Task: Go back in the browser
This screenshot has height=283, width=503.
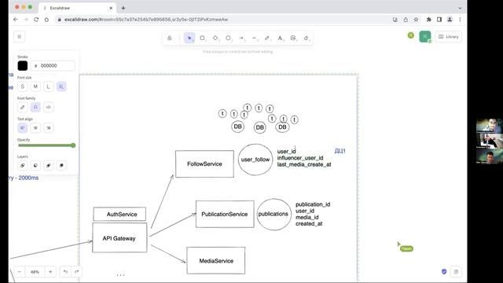Action: 16,20
